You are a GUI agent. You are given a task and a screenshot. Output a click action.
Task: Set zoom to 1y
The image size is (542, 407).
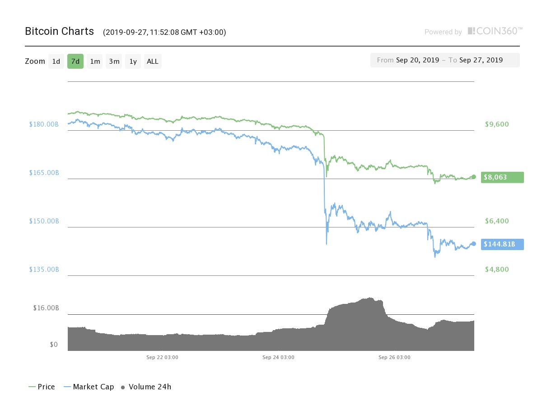133,61
